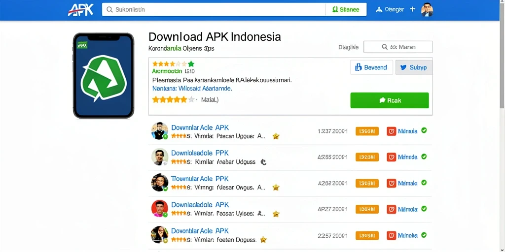505x252 pixels.
Task: Open the user avatar in header
Action: 427,10
